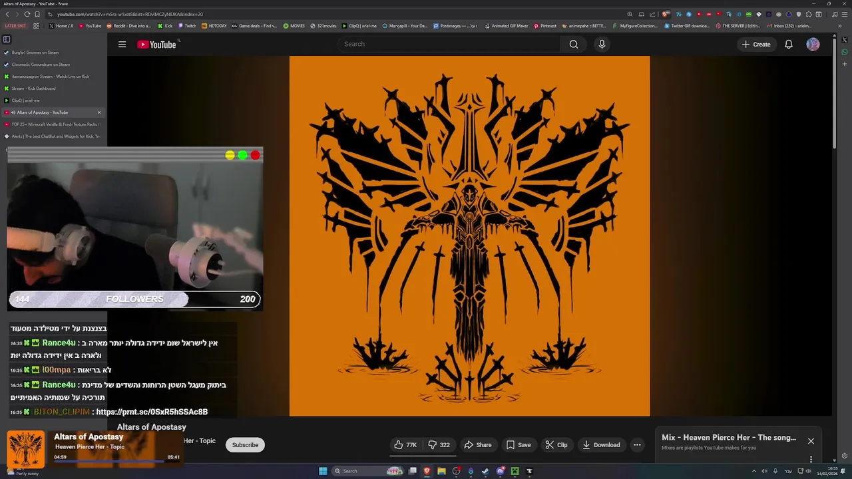Open more actions ellipsis next to Download

tap(637, 445)
